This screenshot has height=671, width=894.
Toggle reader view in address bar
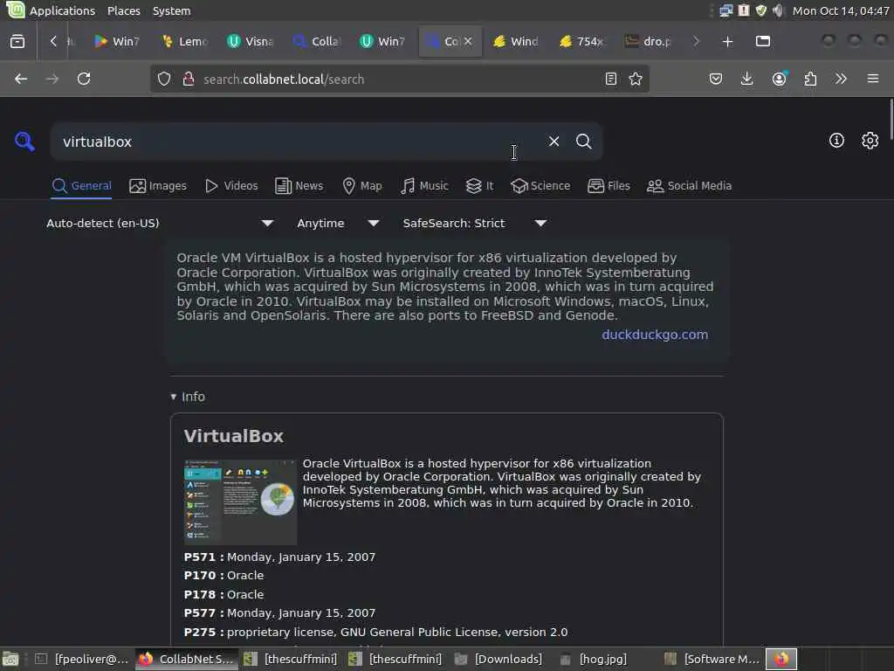tap(610, 79)
